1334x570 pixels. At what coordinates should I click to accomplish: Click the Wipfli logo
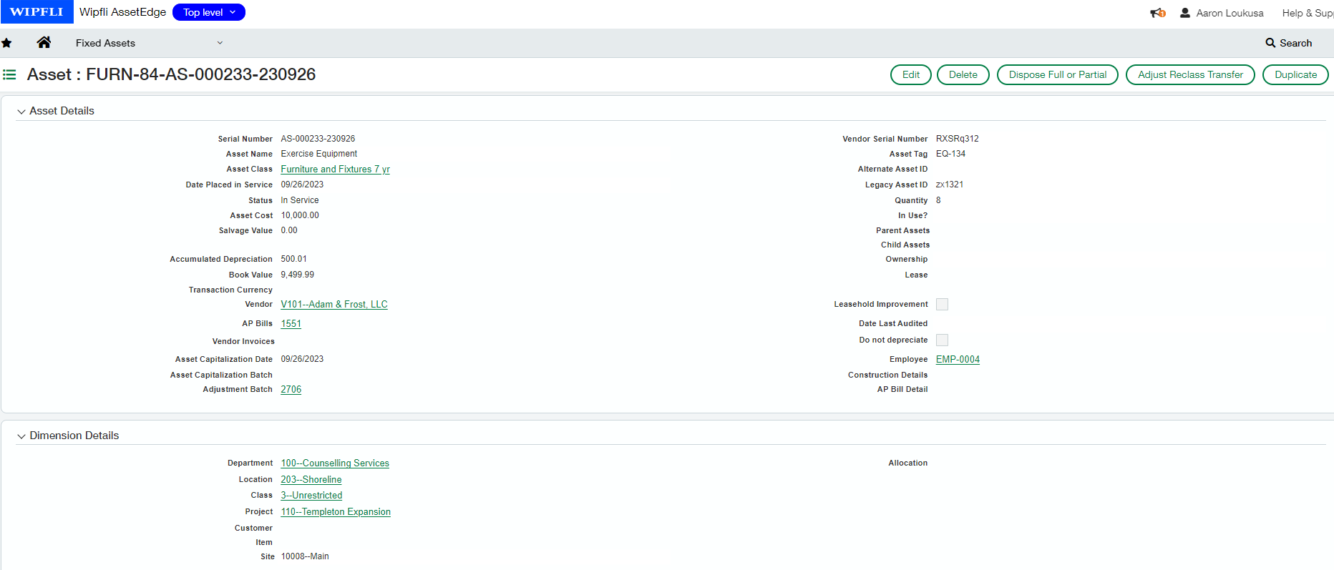[x=36, y=12]
